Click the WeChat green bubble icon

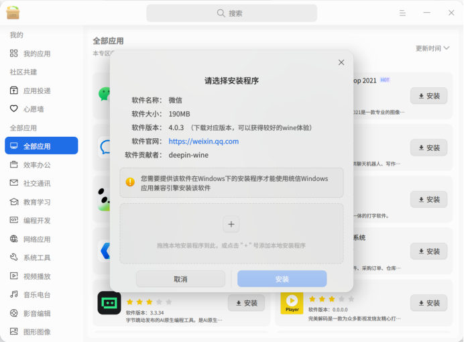[104, 94]
